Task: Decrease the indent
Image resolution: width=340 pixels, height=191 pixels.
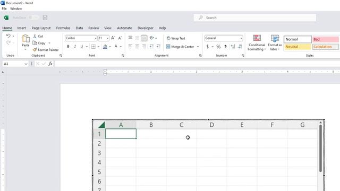Action: click(x=151, y=46)
